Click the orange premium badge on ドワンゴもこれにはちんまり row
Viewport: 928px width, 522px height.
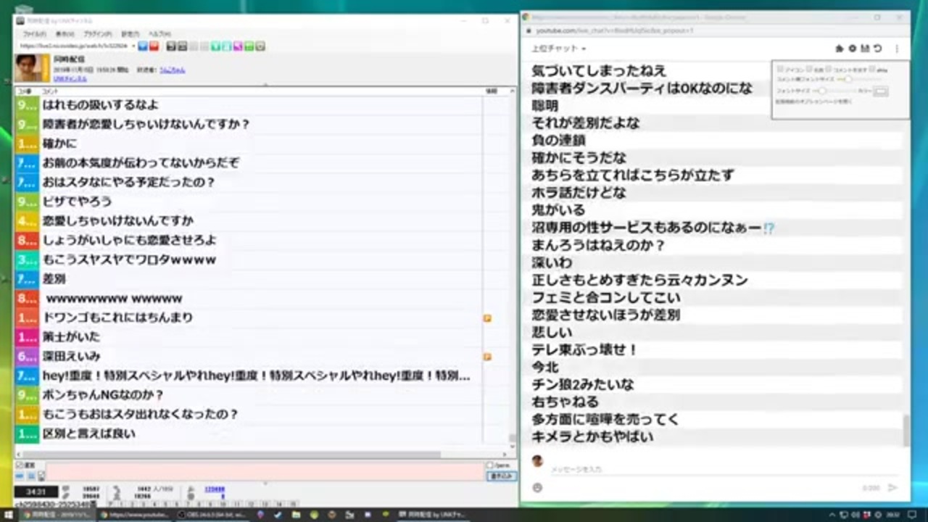(x=487, y=318)
